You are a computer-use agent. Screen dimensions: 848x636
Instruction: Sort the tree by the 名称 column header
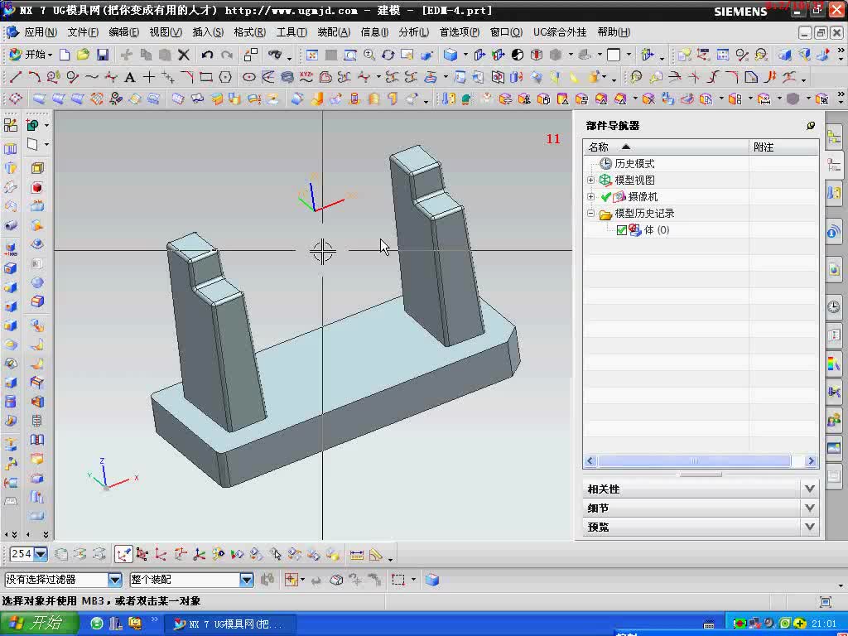pyautogui.click(x=665, y=147)
